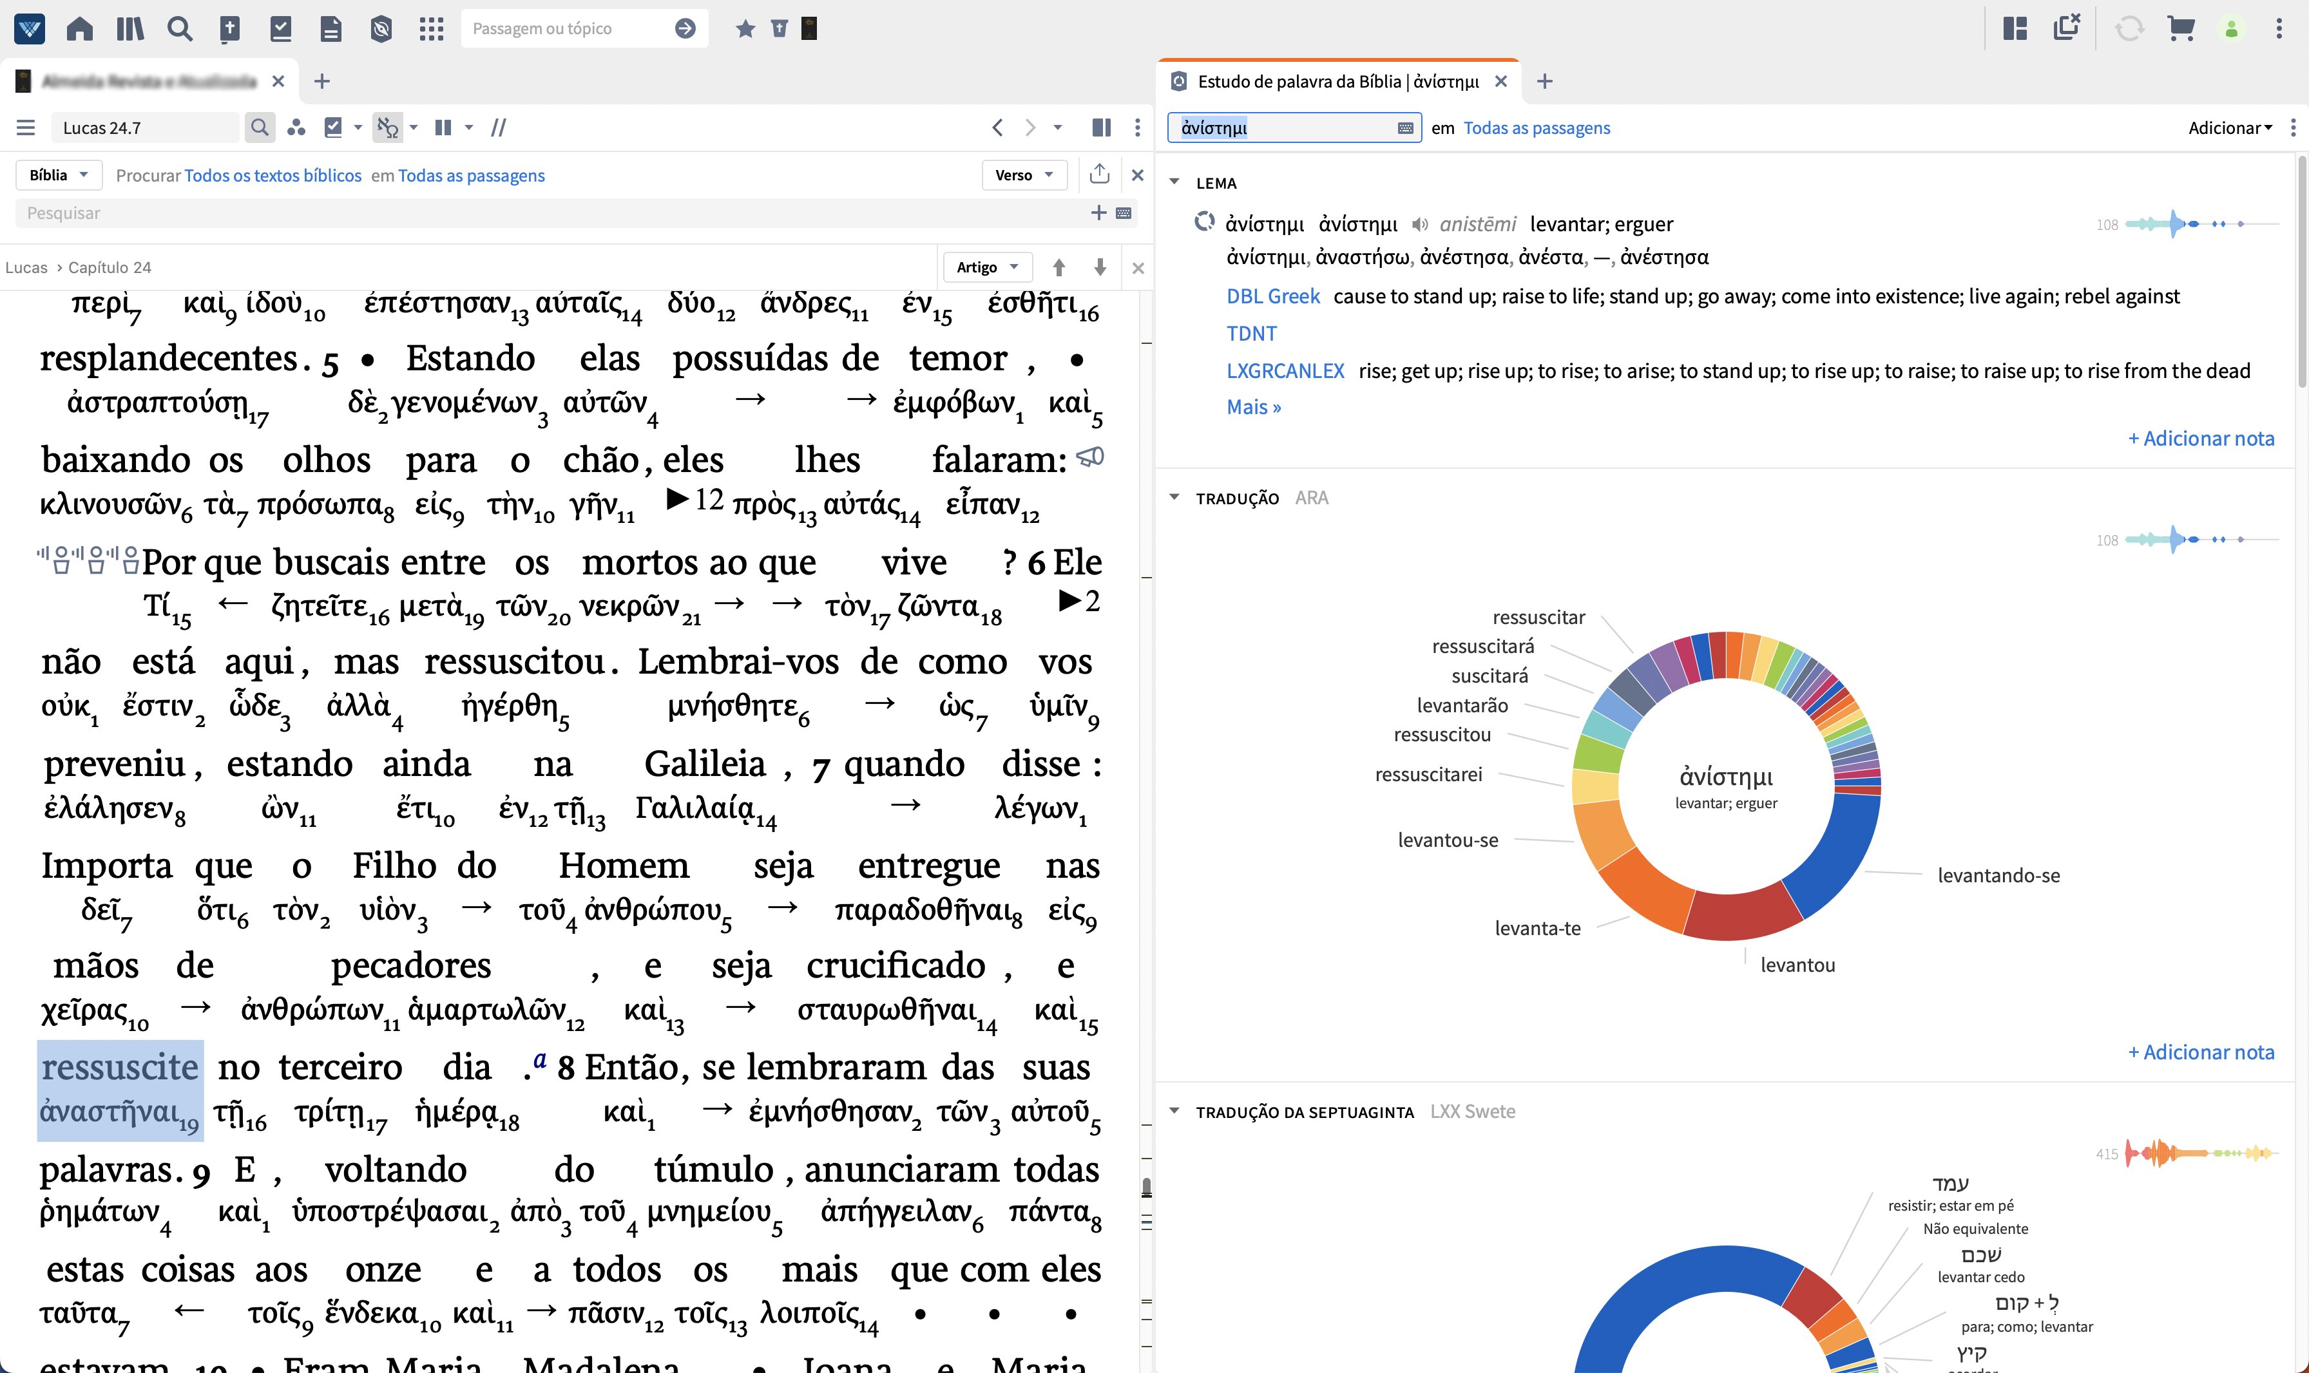
Task: Toggle the panel split view icon
Action: (x=1101, y=128)
